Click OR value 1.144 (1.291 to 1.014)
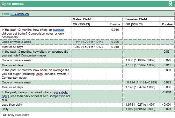Viewport: 175px width, 118px height. tap(88, 42)
